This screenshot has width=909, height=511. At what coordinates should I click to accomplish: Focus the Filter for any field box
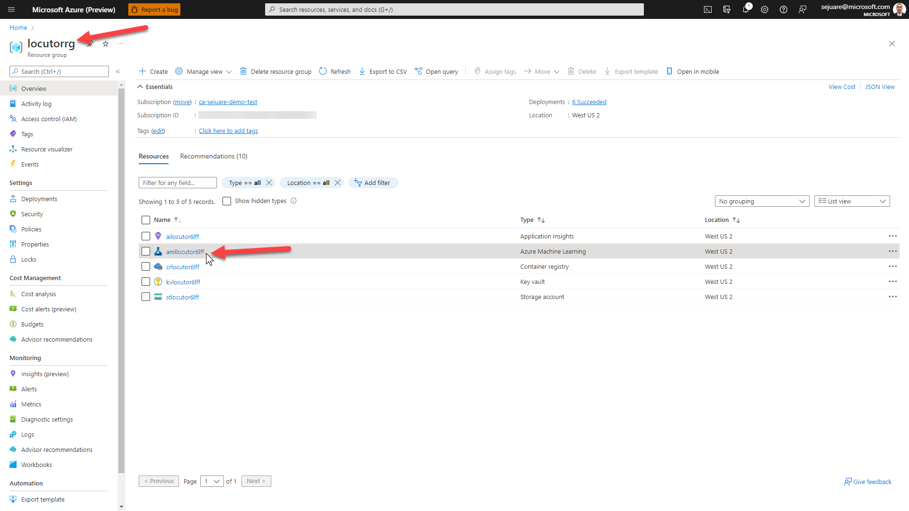pyautogui.click(x=178, y=183)
